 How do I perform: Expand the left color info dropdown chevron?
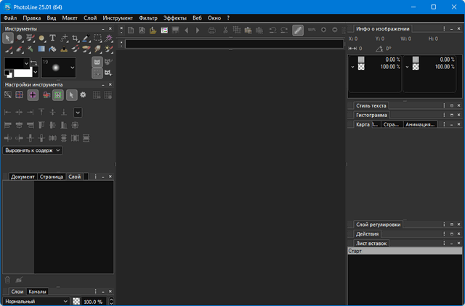coord(352,67)
